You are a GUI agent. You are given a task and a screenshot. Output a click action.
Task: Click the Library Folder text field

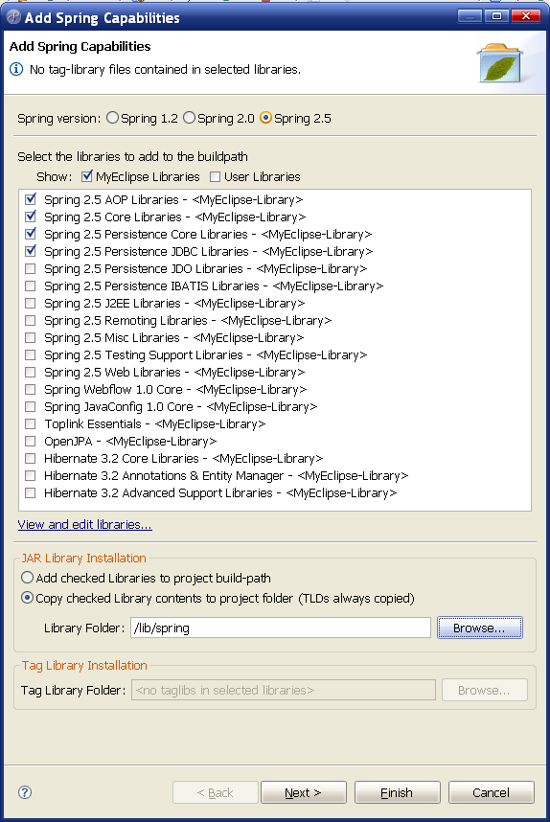point(281,628)
